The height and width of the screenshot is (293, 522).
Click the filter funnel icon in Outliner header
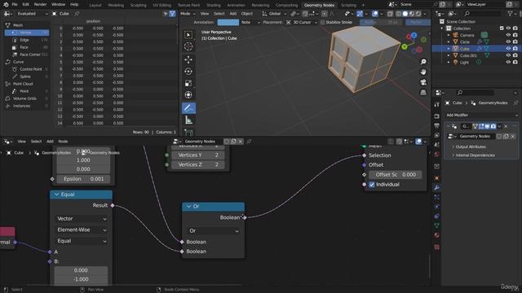pos(510,14)
